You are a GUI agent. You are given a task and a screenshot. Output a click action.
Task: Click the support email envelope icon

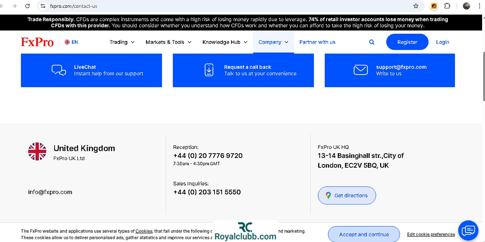(361, 70)
